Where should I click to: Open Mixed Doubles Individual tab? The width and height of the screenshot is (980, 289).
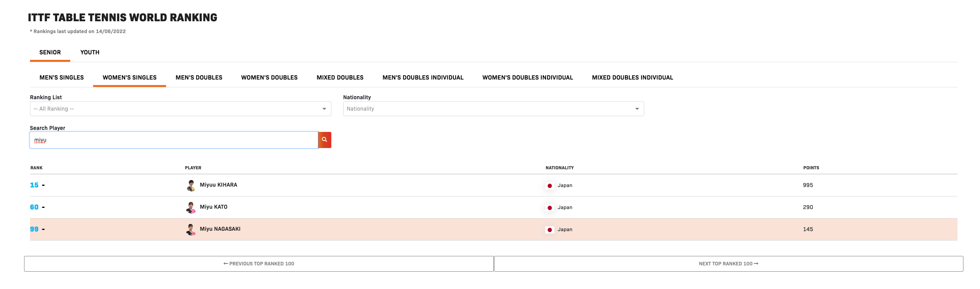tap(632, 78)
